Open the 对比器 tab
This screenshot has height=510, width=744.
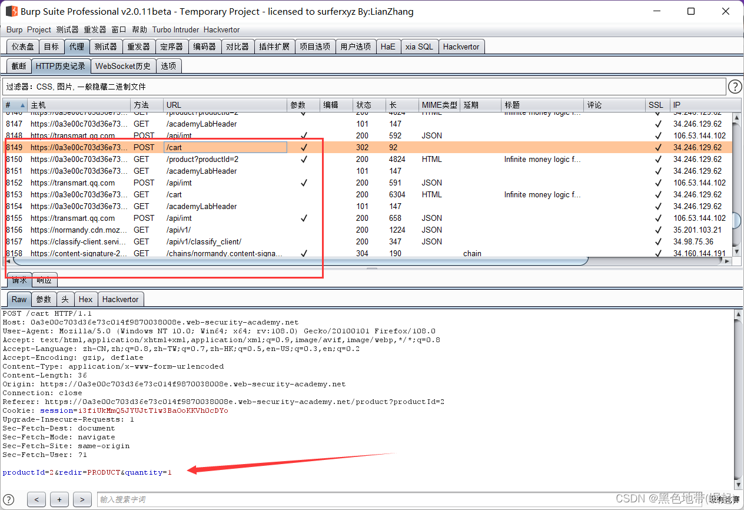click(237, 47)
